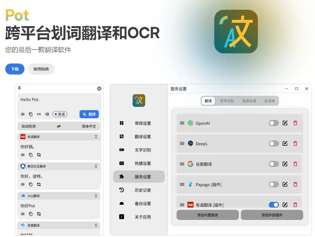Collapse the 火山翻译 result card

(x=96, y=196)
